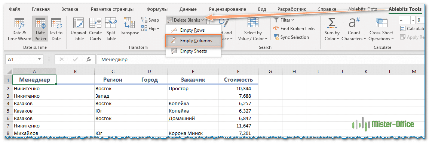Expand the Name Box dropdown arrow
The image size is (429, 145).
tap(40, 59)
